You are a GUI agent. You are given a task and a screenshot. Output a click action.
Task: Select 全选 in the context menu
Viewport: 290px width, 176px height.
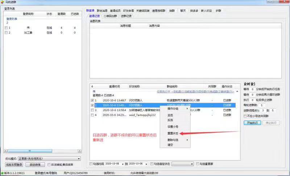pyautogui.click(x=170, y=115)
